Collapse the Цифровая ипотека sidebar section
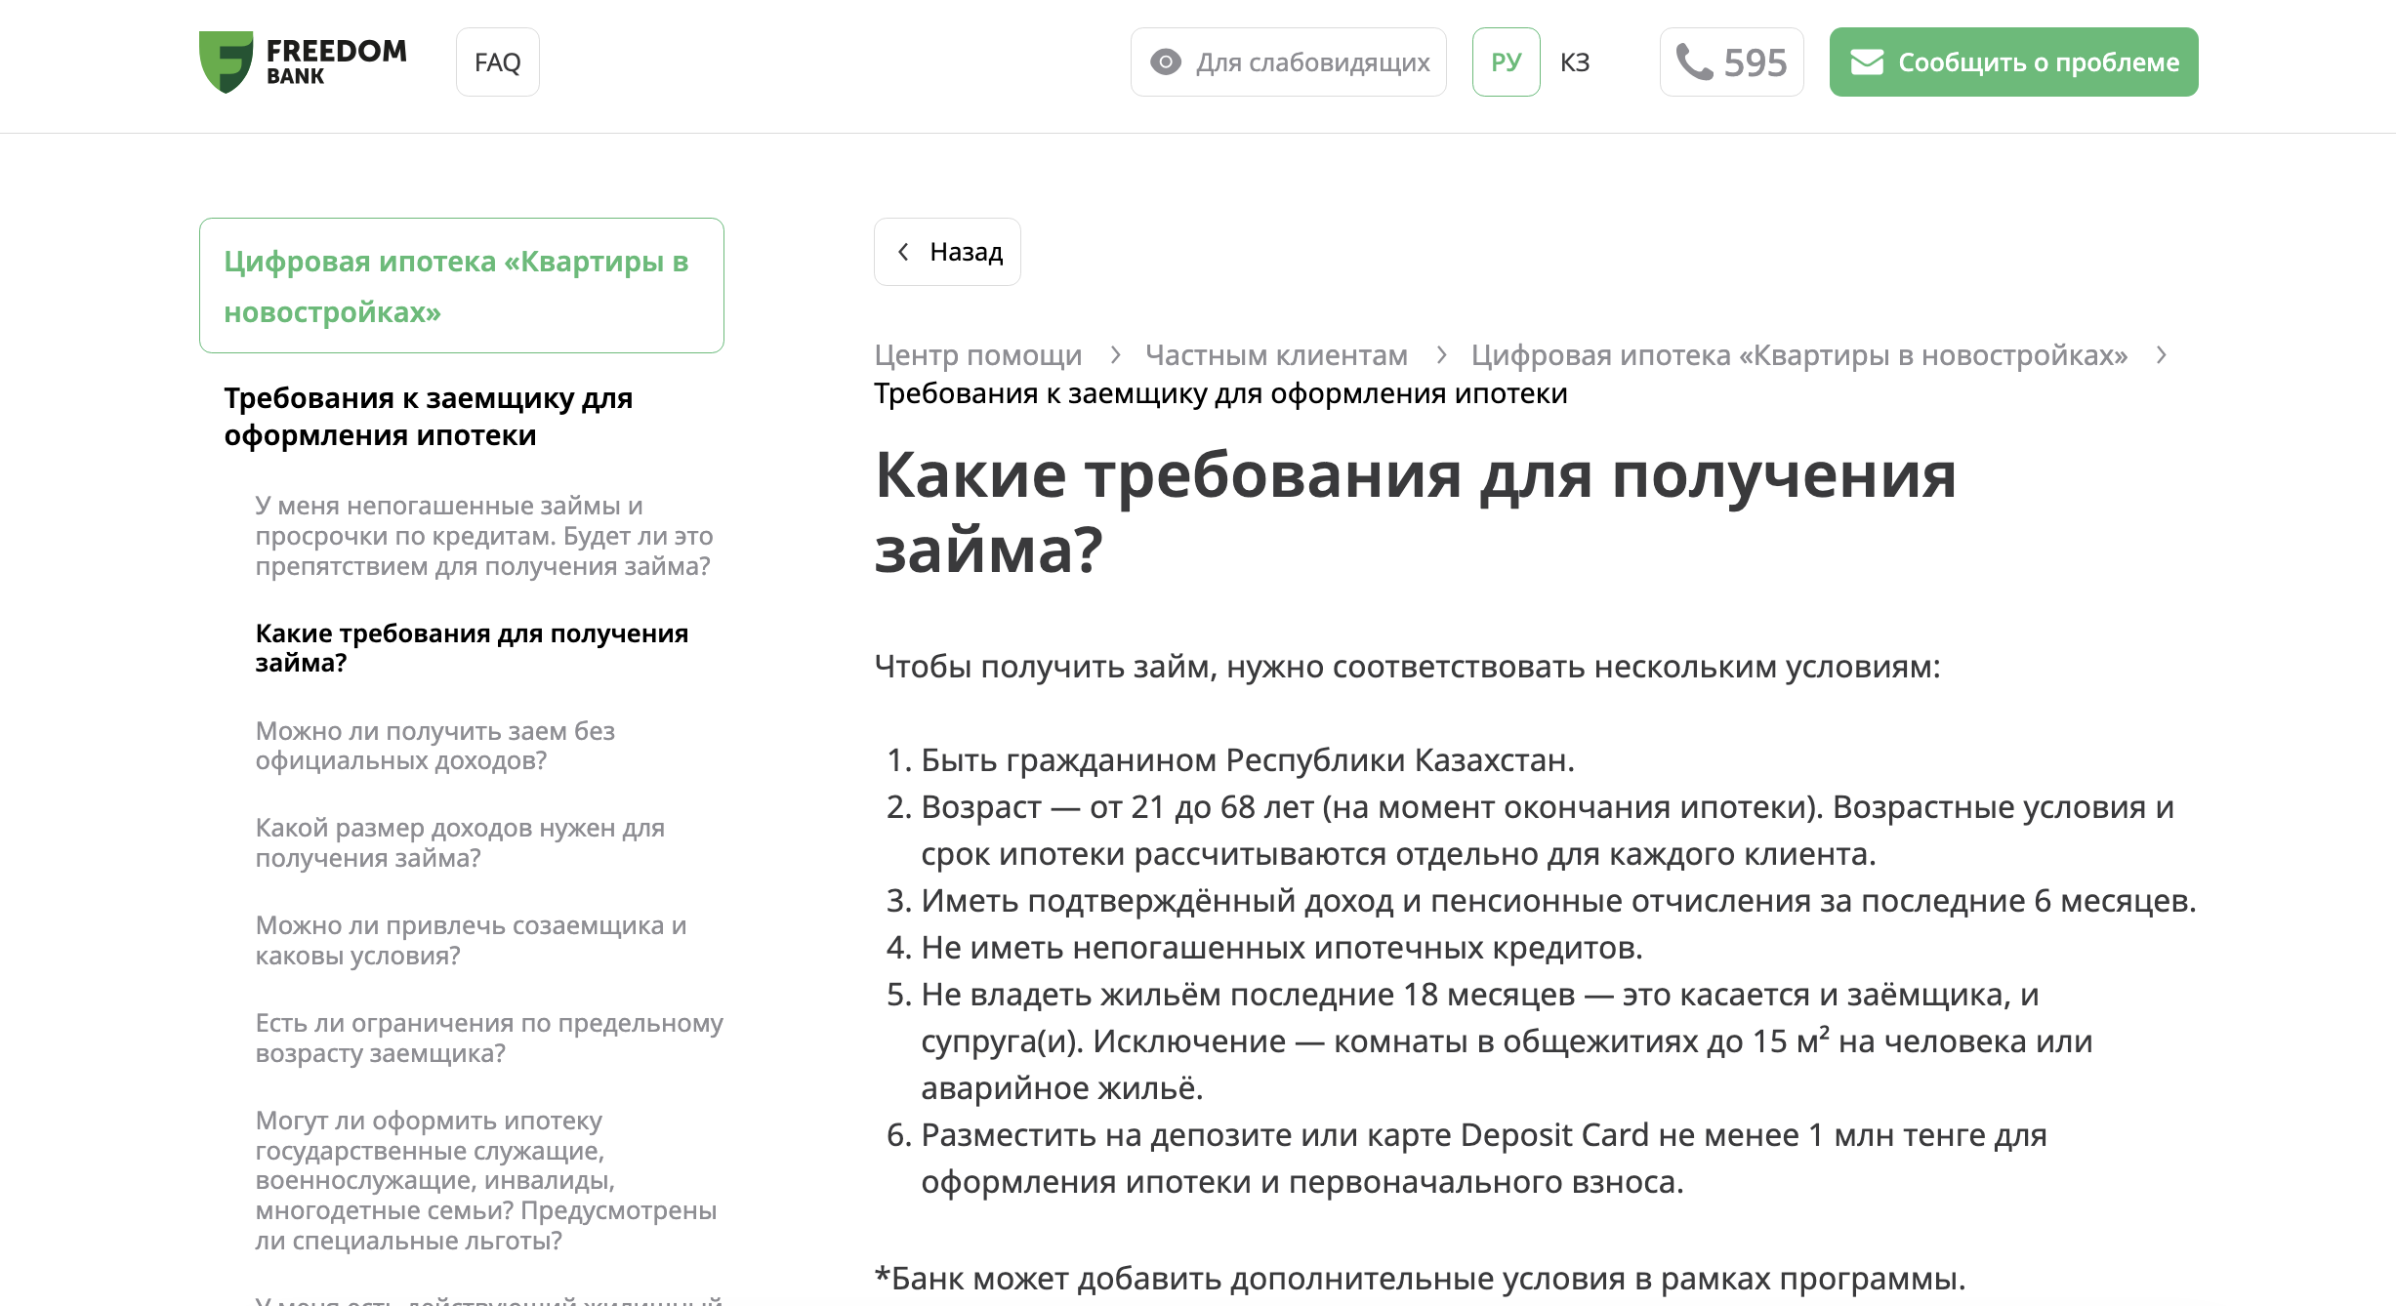 pyautogui.click(x=461, y=286)
